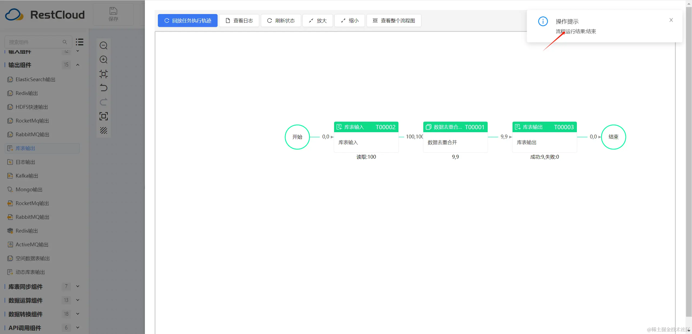Click the diagonal hatch grid icon
Screen dimensions: 692x334
[104, 131]
